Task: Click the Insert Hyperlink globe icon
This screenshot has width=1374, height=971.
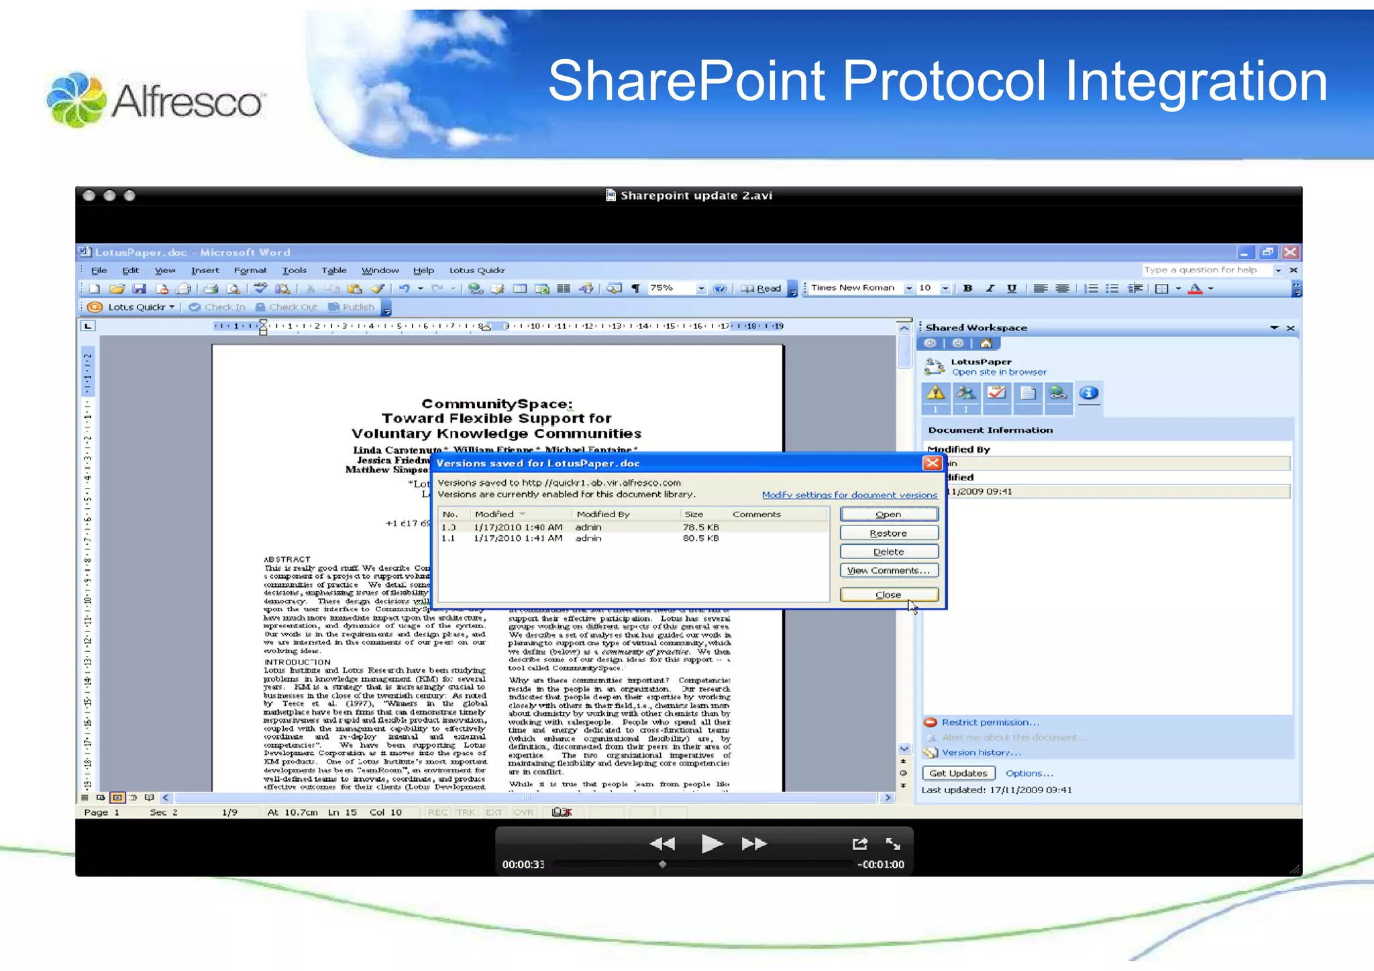Action: pyautogui.click(x=476, y=289)
